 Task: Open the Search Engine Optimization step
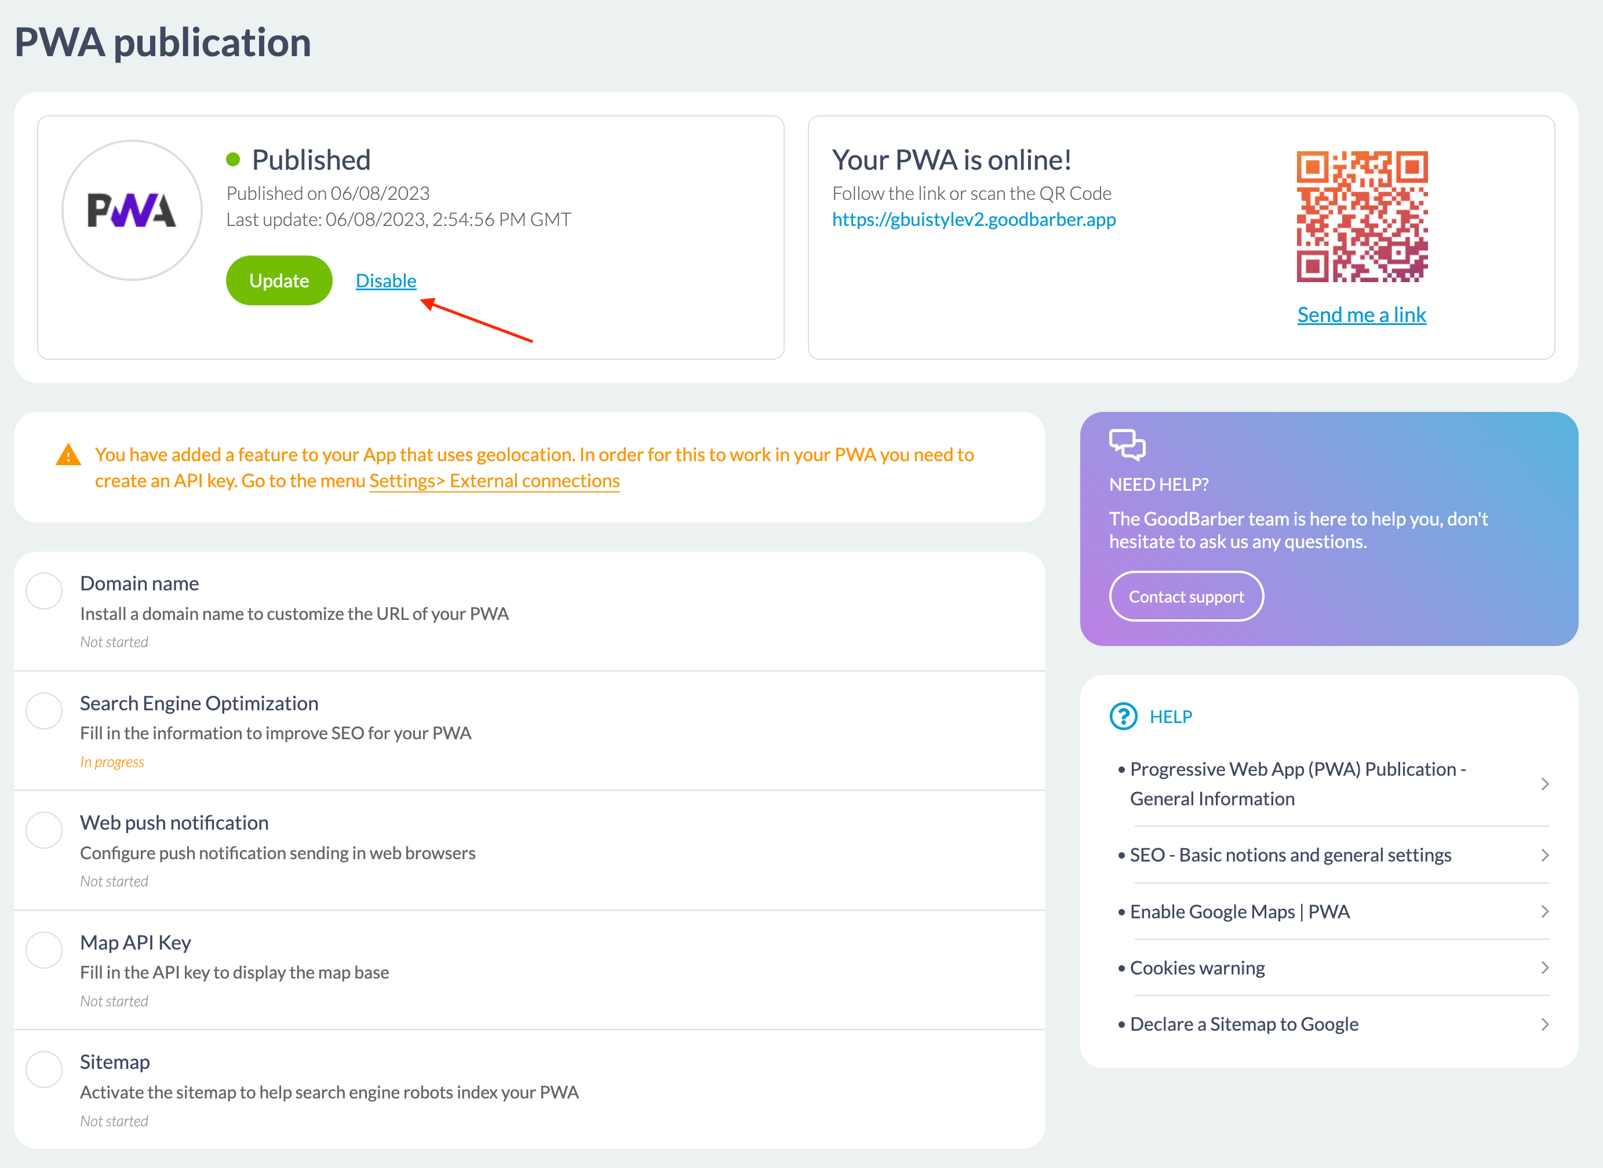530,731
